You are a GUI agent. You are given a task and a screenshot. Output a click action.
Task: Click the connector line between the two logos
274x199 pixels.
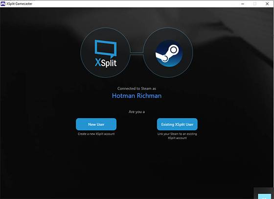click(137, 53)
